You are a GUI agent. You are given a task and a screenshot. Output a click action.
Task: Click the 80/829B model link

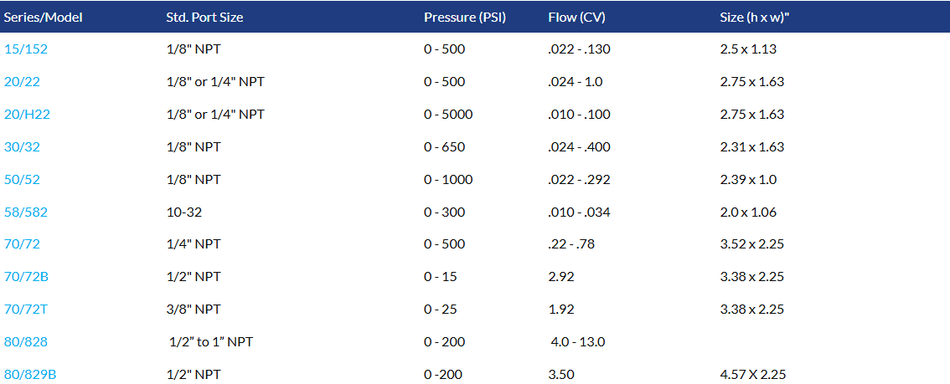point(30,375)
